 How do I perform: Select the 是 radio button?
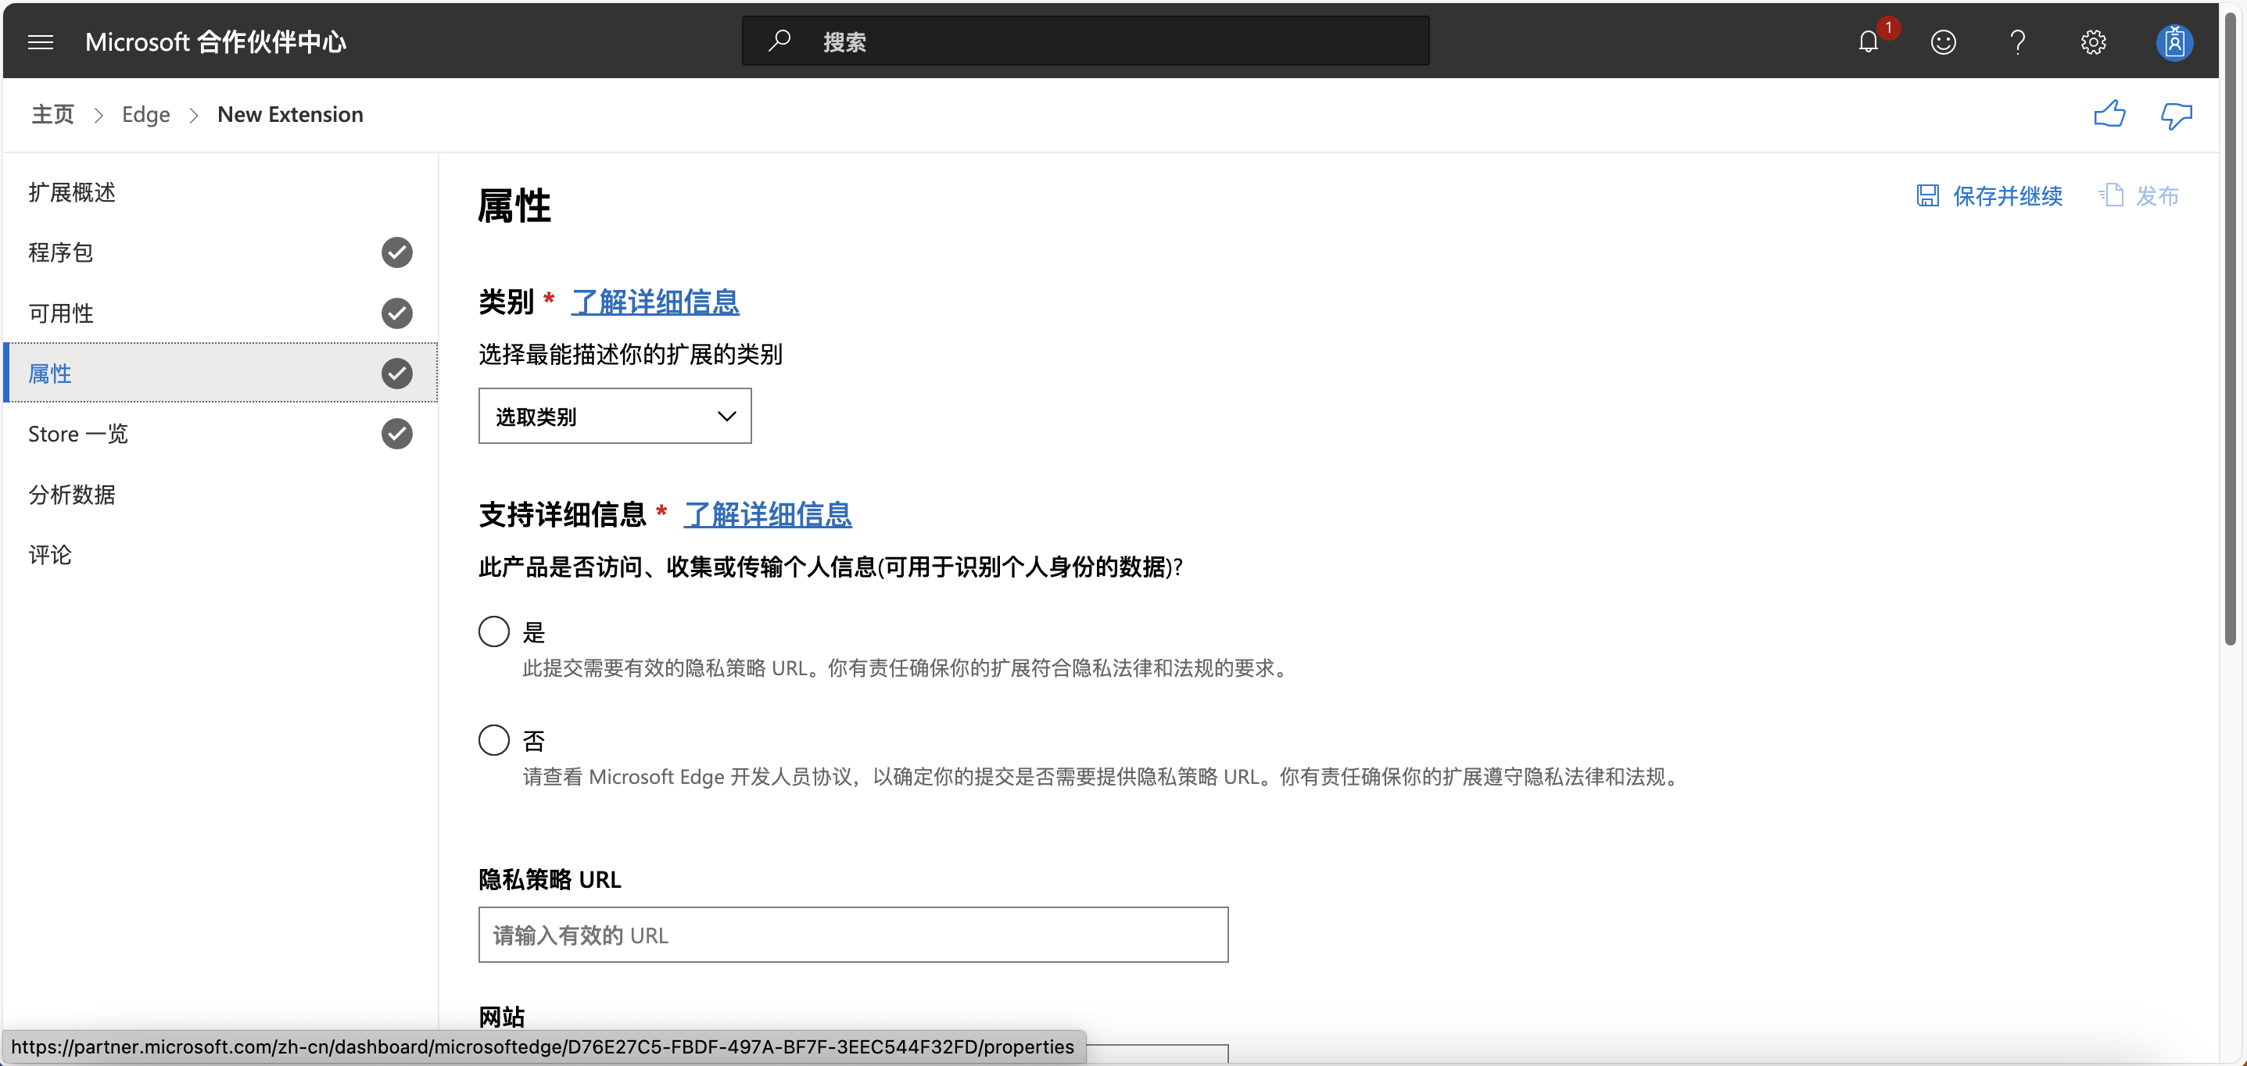click(493, 631)
